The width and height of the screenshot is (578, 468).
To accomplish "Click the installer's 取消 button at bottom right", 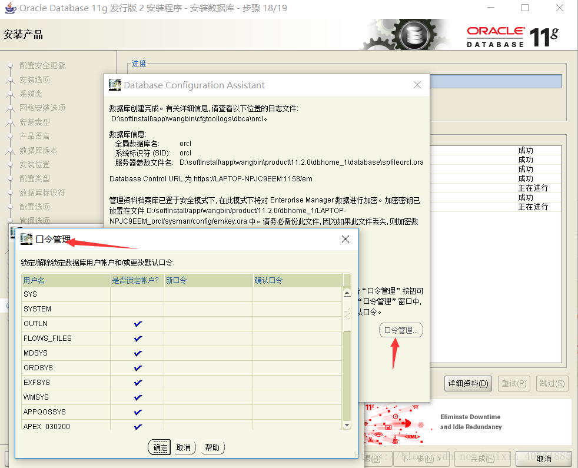I will pyautogui.click(x=544, y=459).
